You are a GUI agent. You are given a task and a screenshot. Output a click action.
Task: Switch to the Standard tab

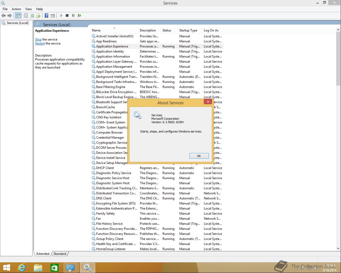coord(60,254)
